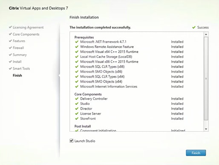Click the Firewall step checkmark
Image resolution: width=219 pixels, height=165 pixels.
click(10, 48)
